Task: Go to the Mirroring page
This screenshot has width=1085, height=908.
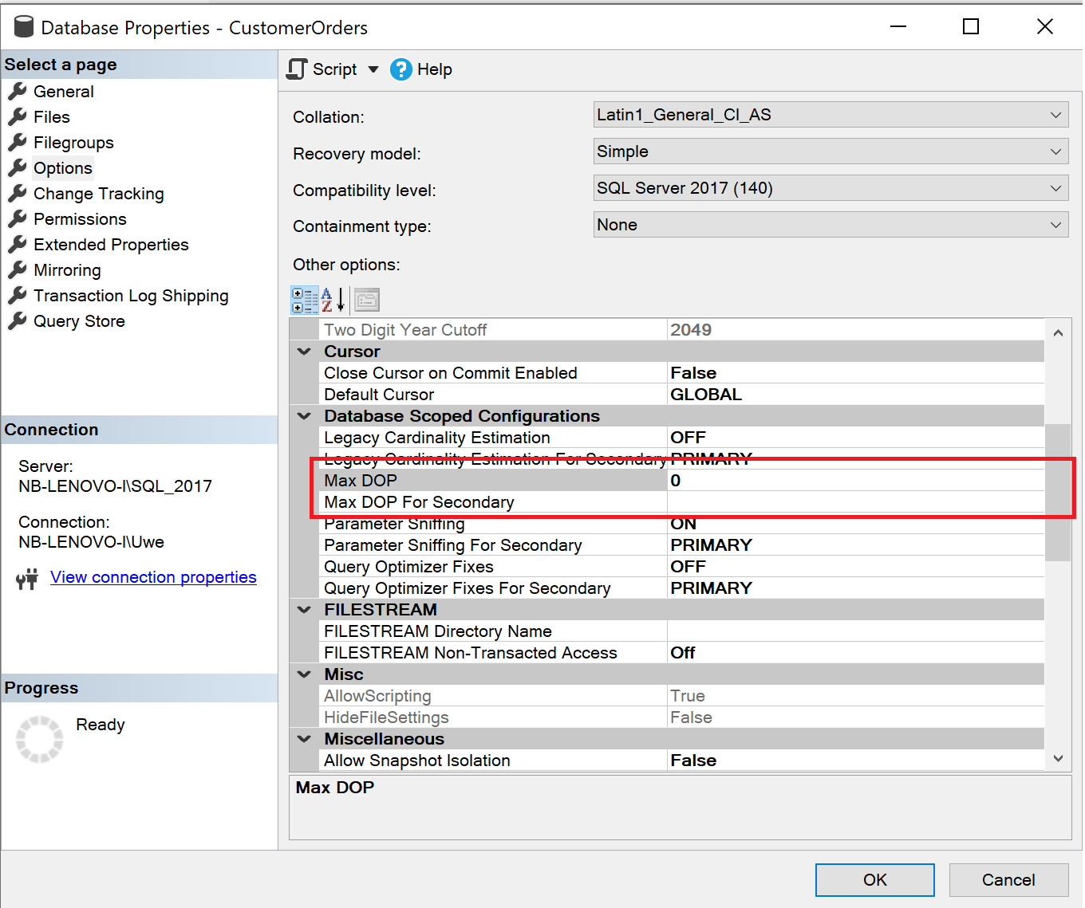Action: [x=68, y=270]
